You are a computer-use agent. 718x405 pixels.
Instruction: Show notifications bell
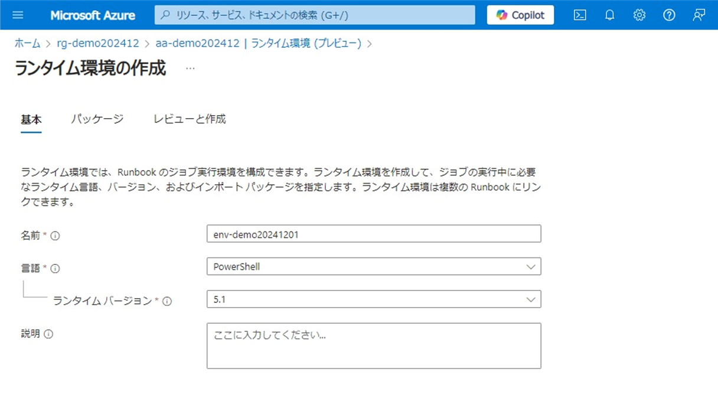point(610,15)
